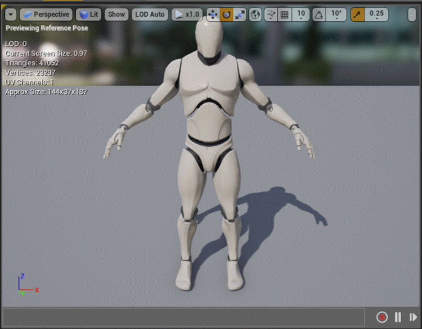Pause animation playback
The width and height of the screenshot is (422, 329).
398,317
